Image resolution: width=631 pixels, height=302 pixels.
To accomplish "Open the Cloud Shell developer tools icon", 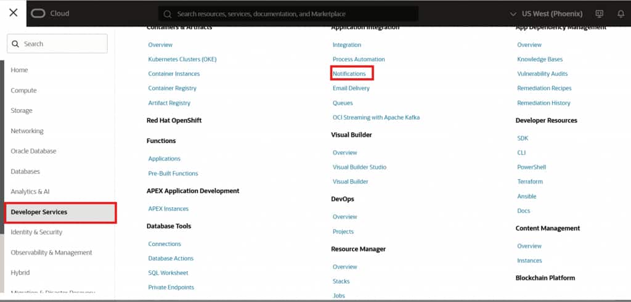I will tap(599, 14).
